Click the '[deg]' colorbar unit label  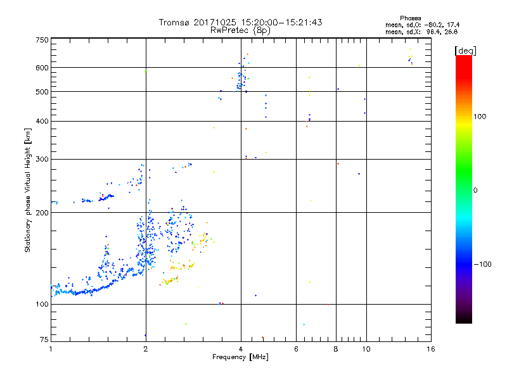(x=465, y=51)
